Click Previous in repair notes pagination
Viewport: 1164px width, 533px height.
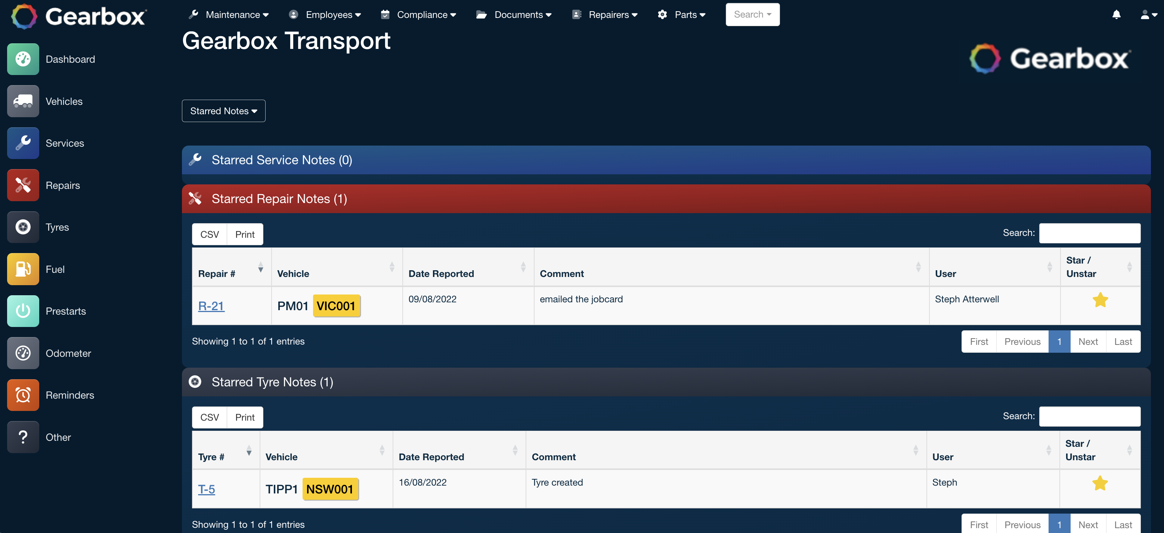[1022, 341]
